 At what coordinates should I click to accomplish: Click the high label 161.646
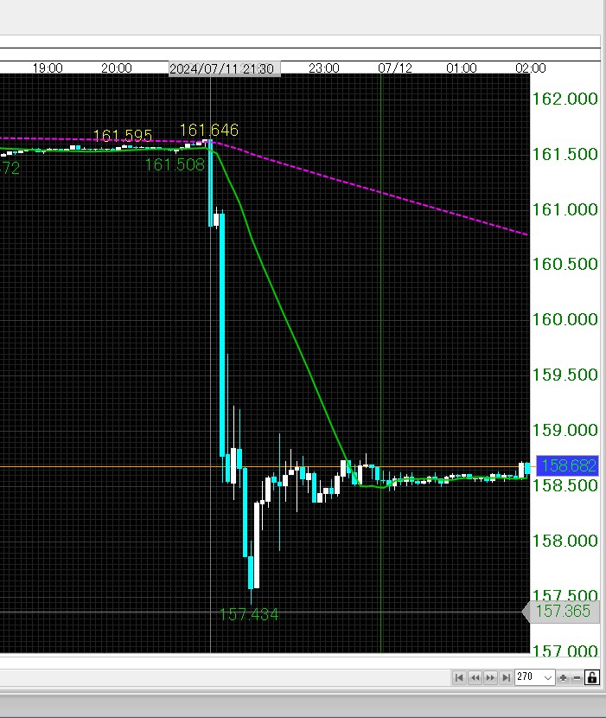[x=208, y=130]
